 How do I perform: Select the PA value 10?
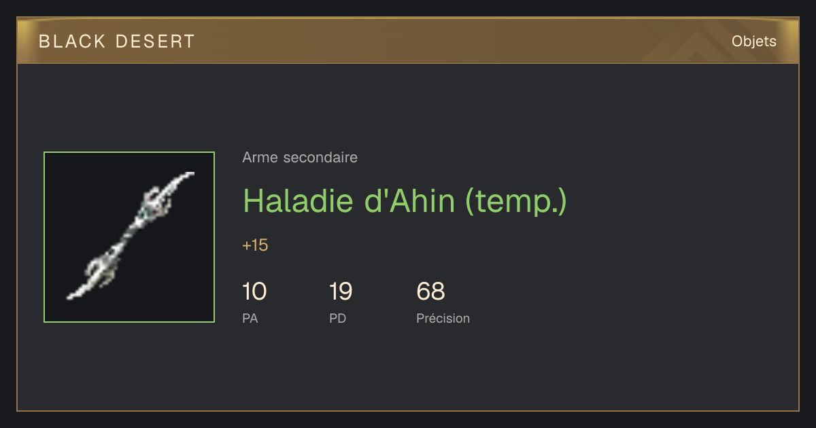[254, 291]
